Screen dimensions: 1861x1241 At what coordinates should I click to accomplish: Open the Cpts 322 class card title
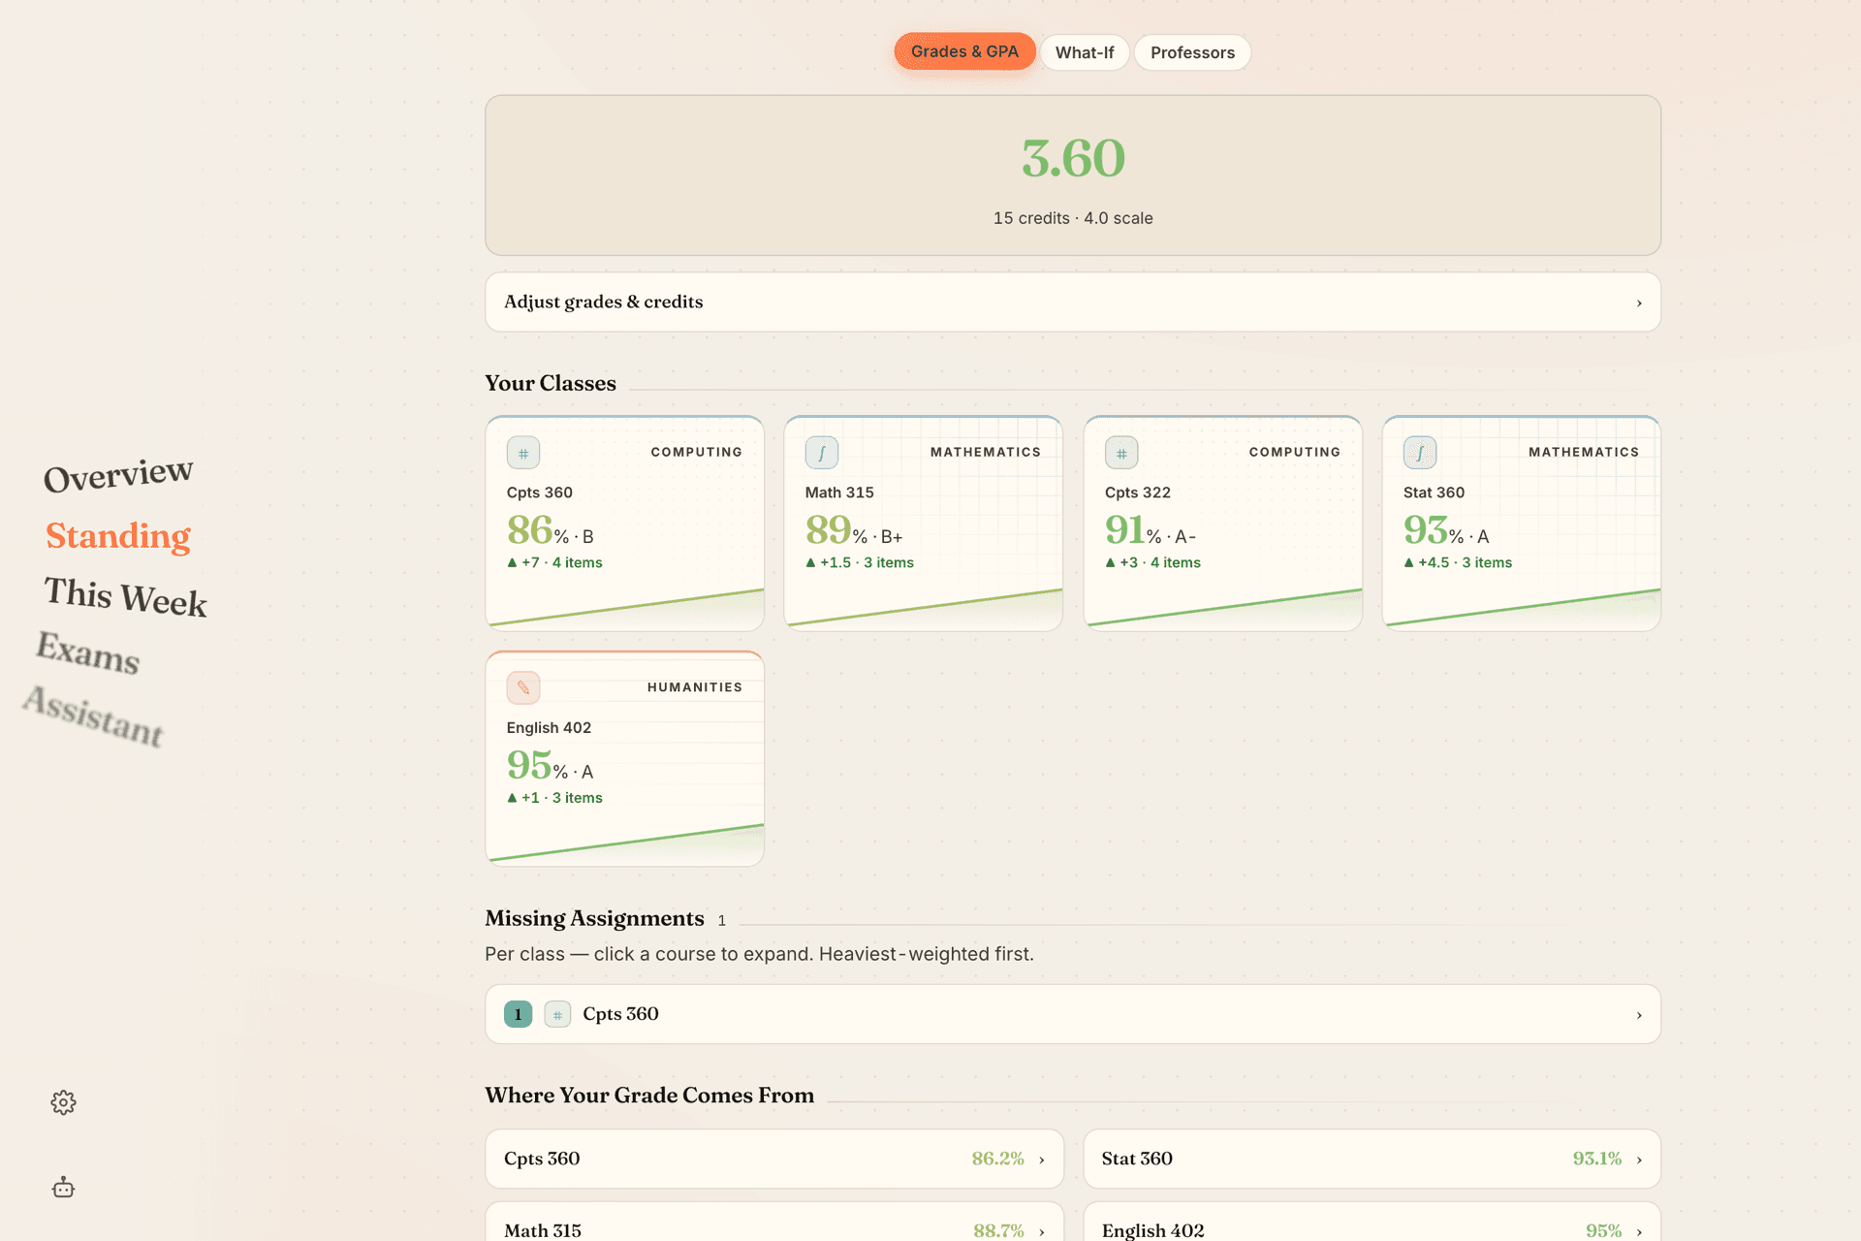(1138, 493)
